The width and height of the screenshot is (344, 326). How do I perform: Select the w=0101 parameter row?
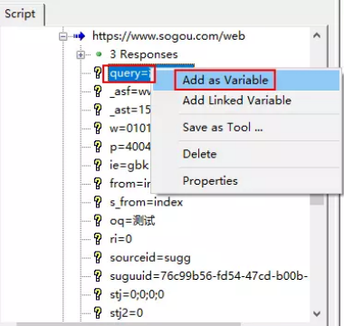click(130, 129)
